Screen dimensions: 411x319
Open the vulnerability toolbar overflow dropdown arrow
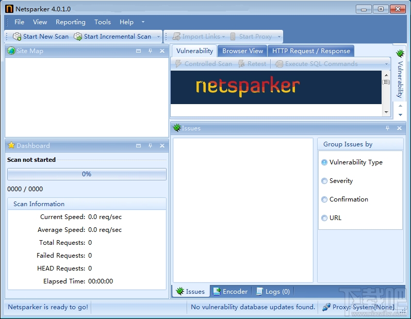click(x=386, y=64)
